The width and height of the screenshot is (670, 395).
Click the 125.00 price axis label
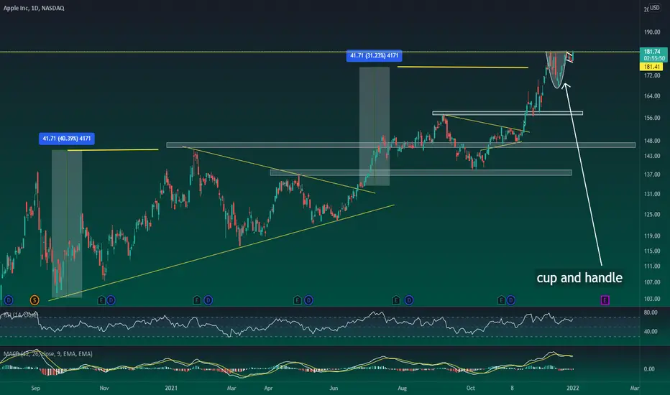click(652, 214)
